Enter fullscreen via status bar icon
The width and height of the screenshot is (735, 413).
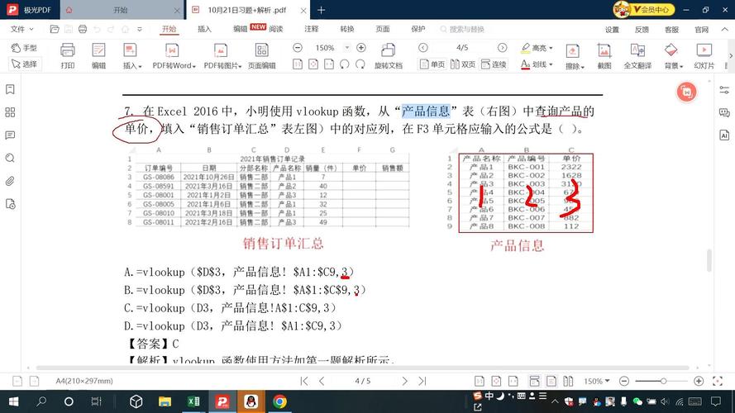[x=717, y=381]
